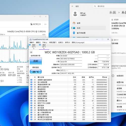Click status icon for SMART attribute B8

(x=31, y=101)
